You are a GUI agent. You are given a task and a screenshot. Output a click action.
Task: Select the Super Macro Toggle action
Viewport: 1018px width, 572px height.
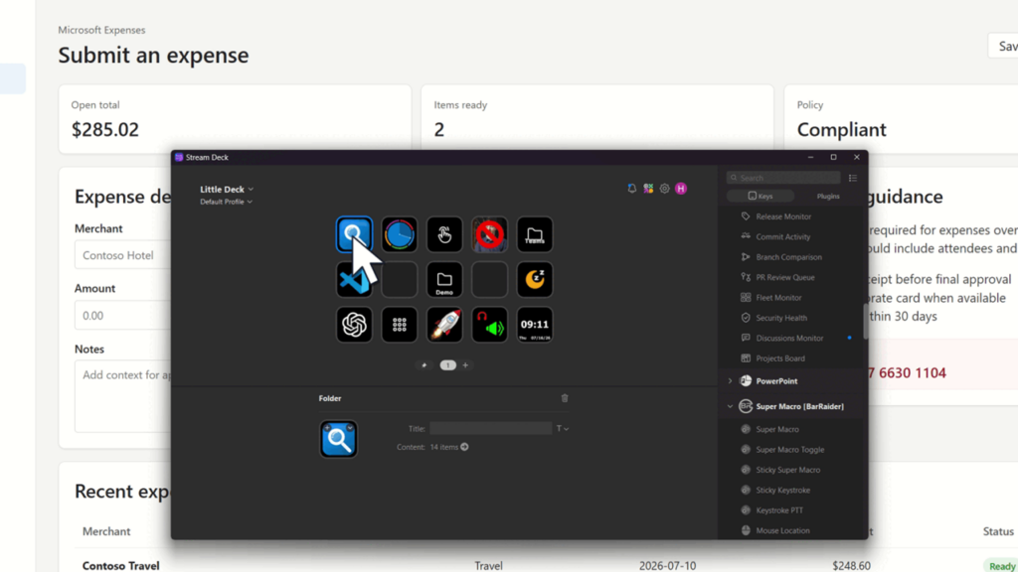tap(792, 450)
